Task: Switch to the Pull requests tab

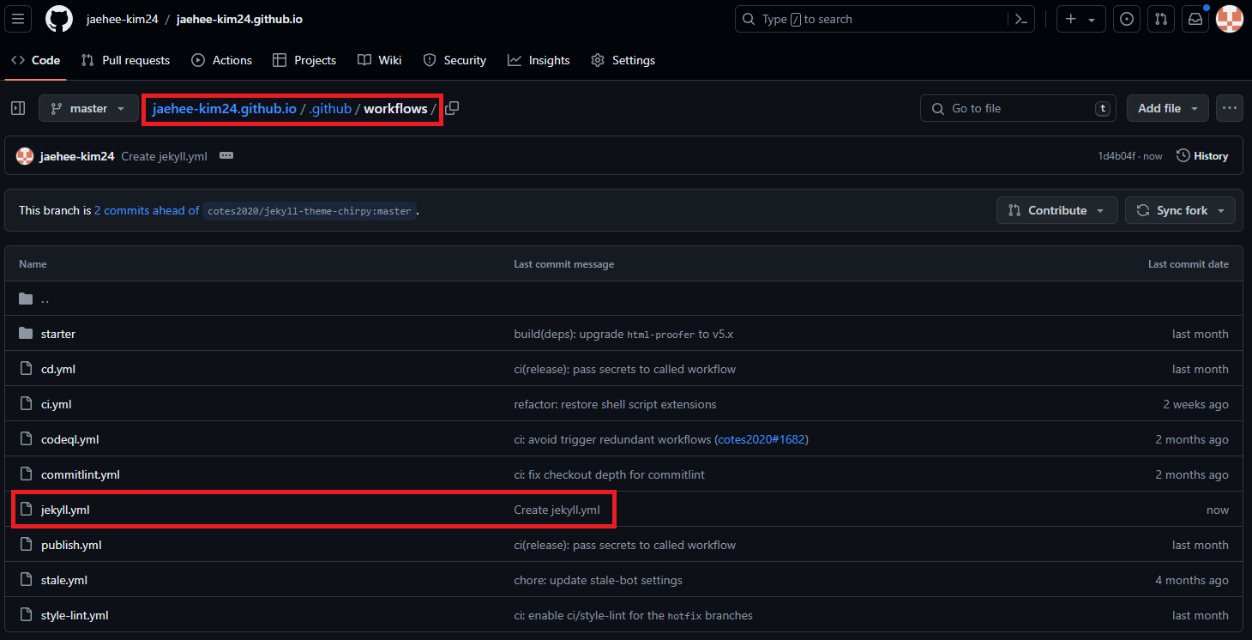Action: (x=125, y=60)
